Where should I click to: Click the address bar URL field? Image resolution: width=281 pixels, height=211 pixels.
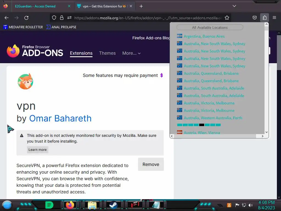click(148, 18)
